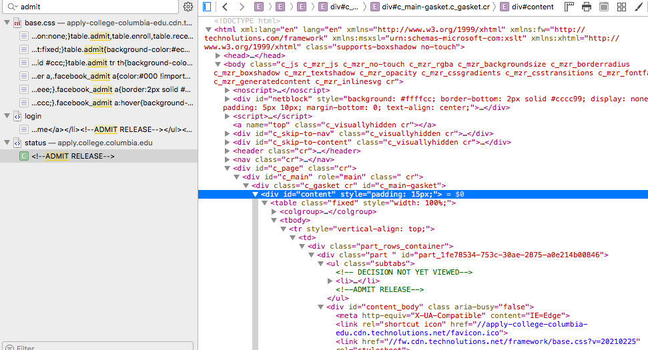Click the green C comment icon

[x=24, y=156]
